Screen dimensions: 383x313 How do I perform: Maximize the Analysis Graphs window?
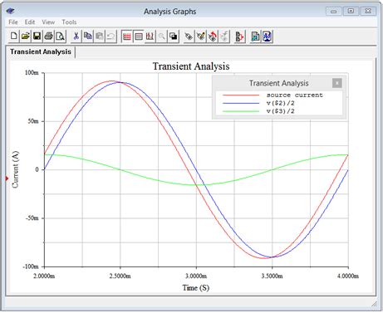tap(351, 11)
